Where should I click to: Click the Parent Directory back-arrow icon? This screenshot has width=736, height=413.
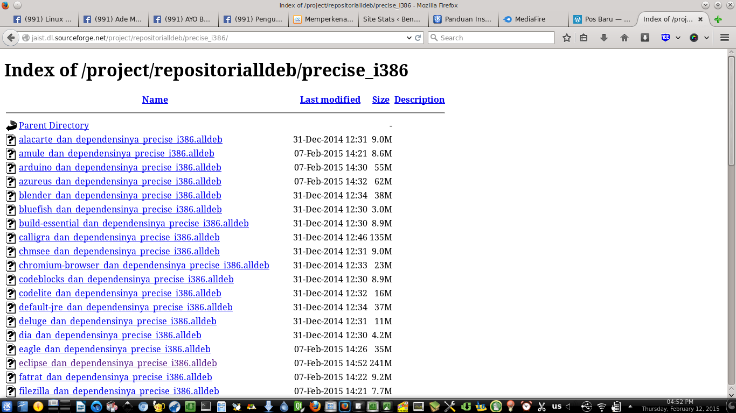(11, 126)
